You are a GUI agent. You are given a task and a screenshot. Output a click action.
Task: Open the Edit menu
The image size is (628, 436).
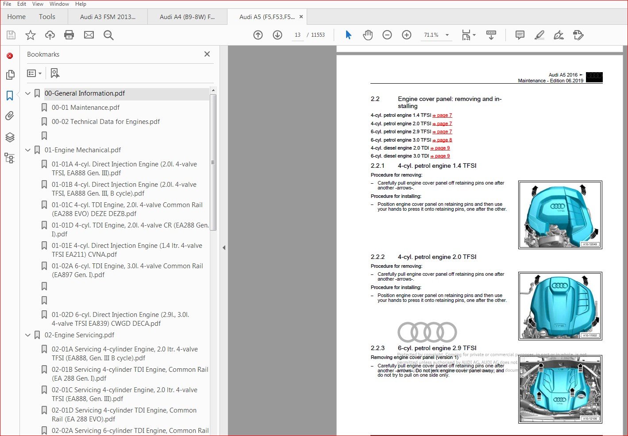22,4
